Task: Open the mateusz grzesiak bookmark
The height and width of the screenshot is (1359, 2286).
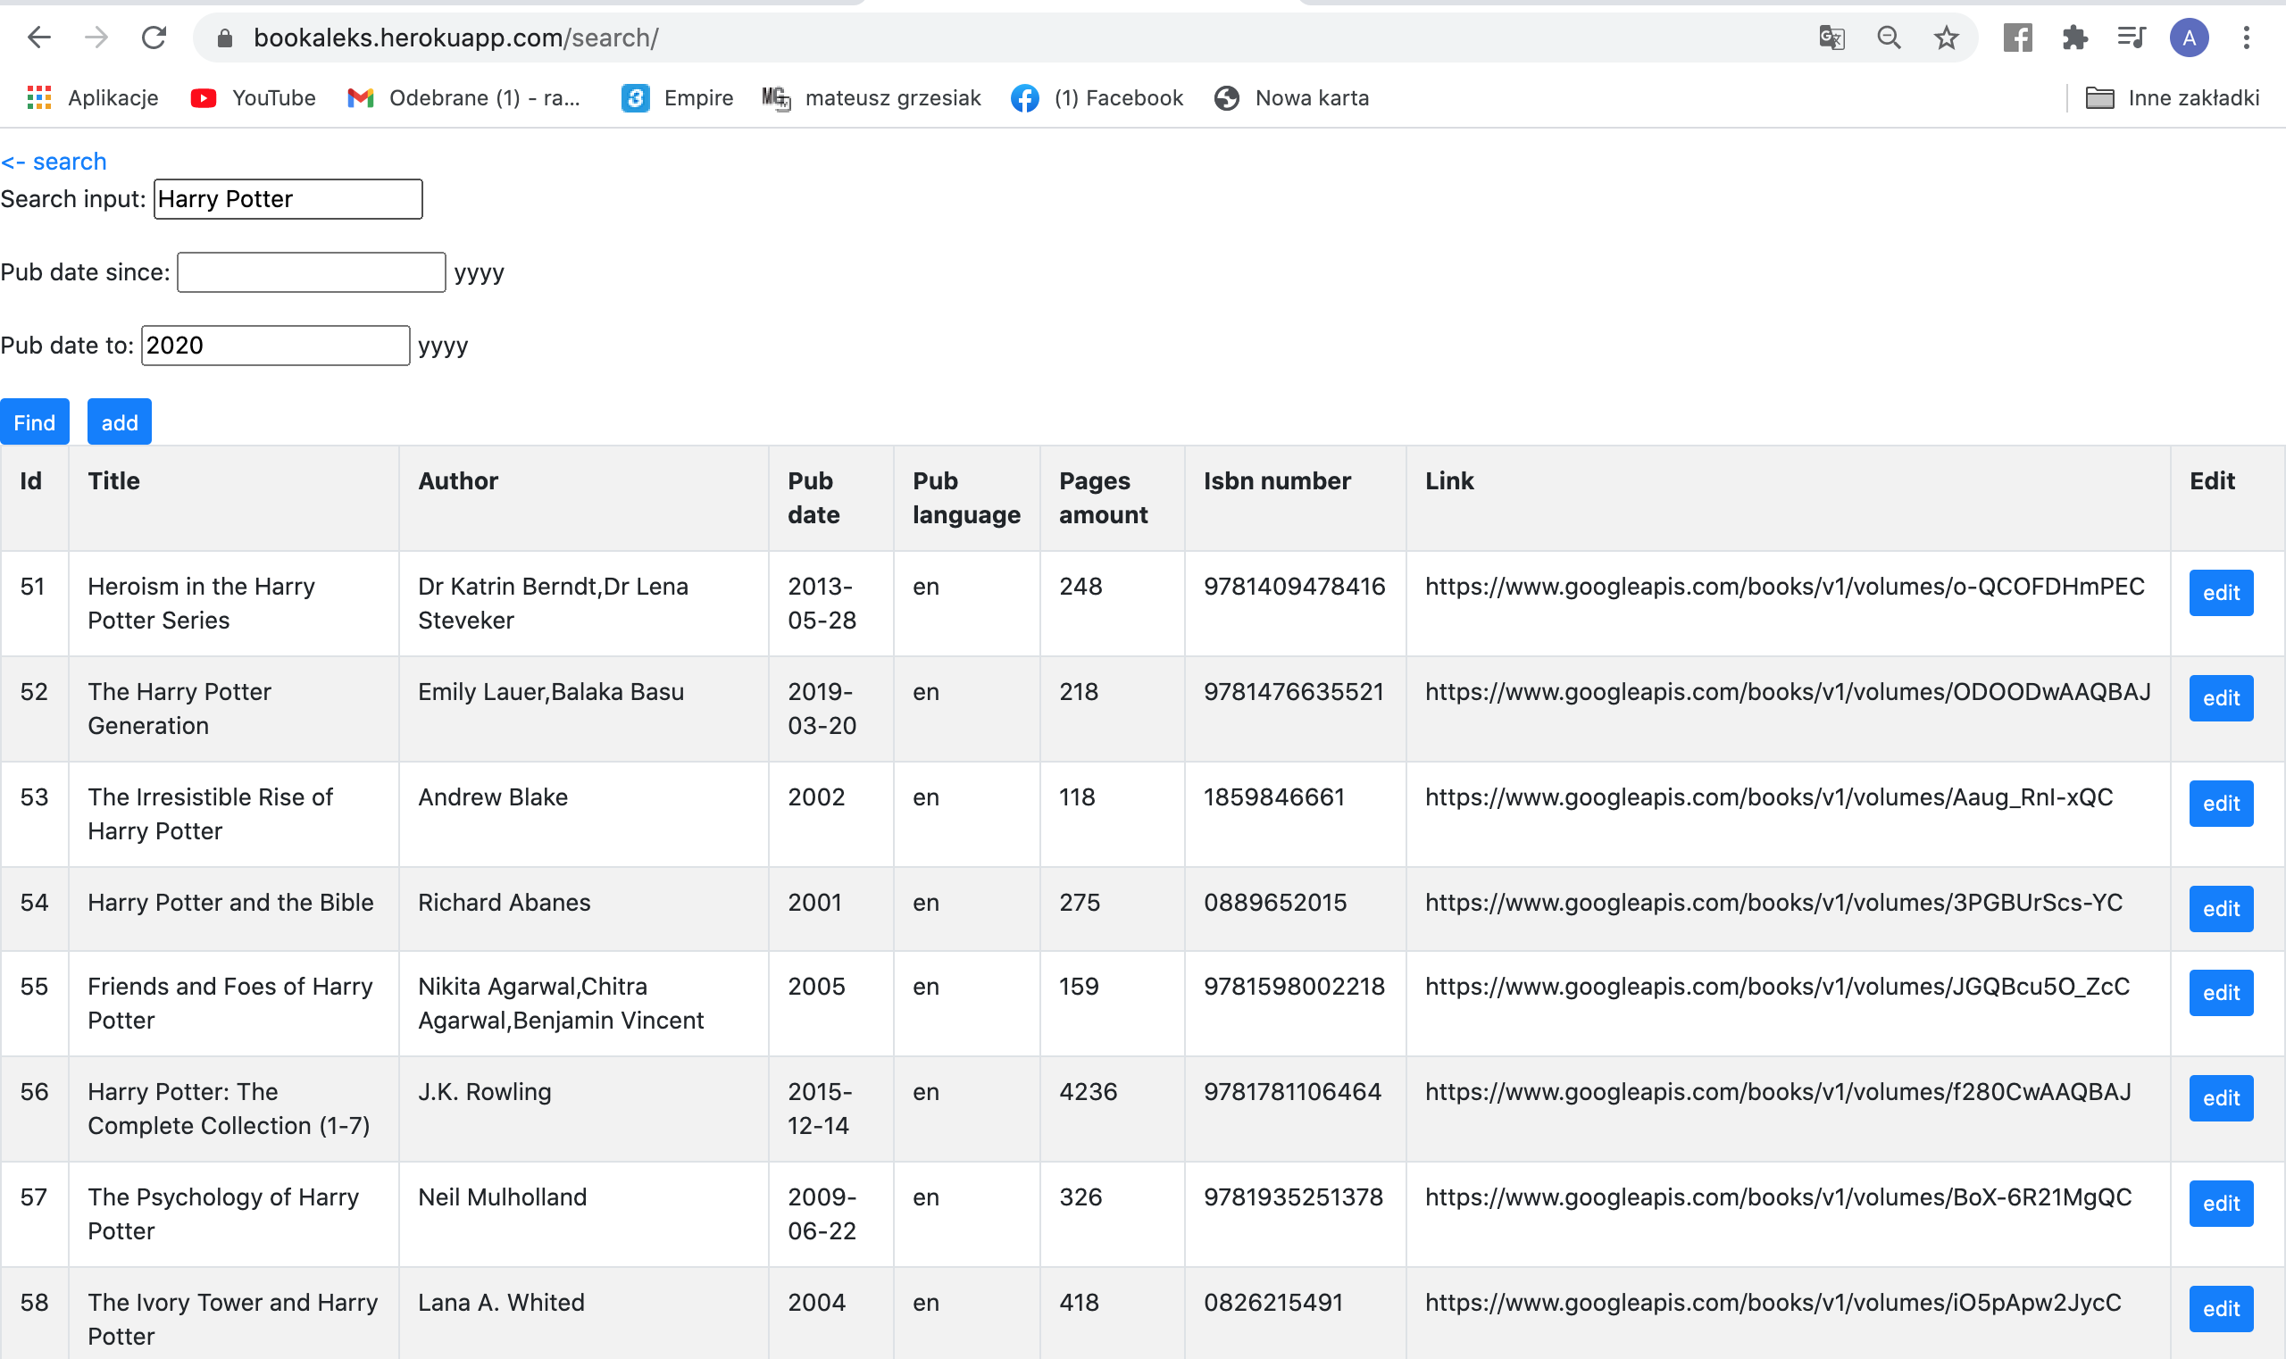Action: [x=871, y=98]
